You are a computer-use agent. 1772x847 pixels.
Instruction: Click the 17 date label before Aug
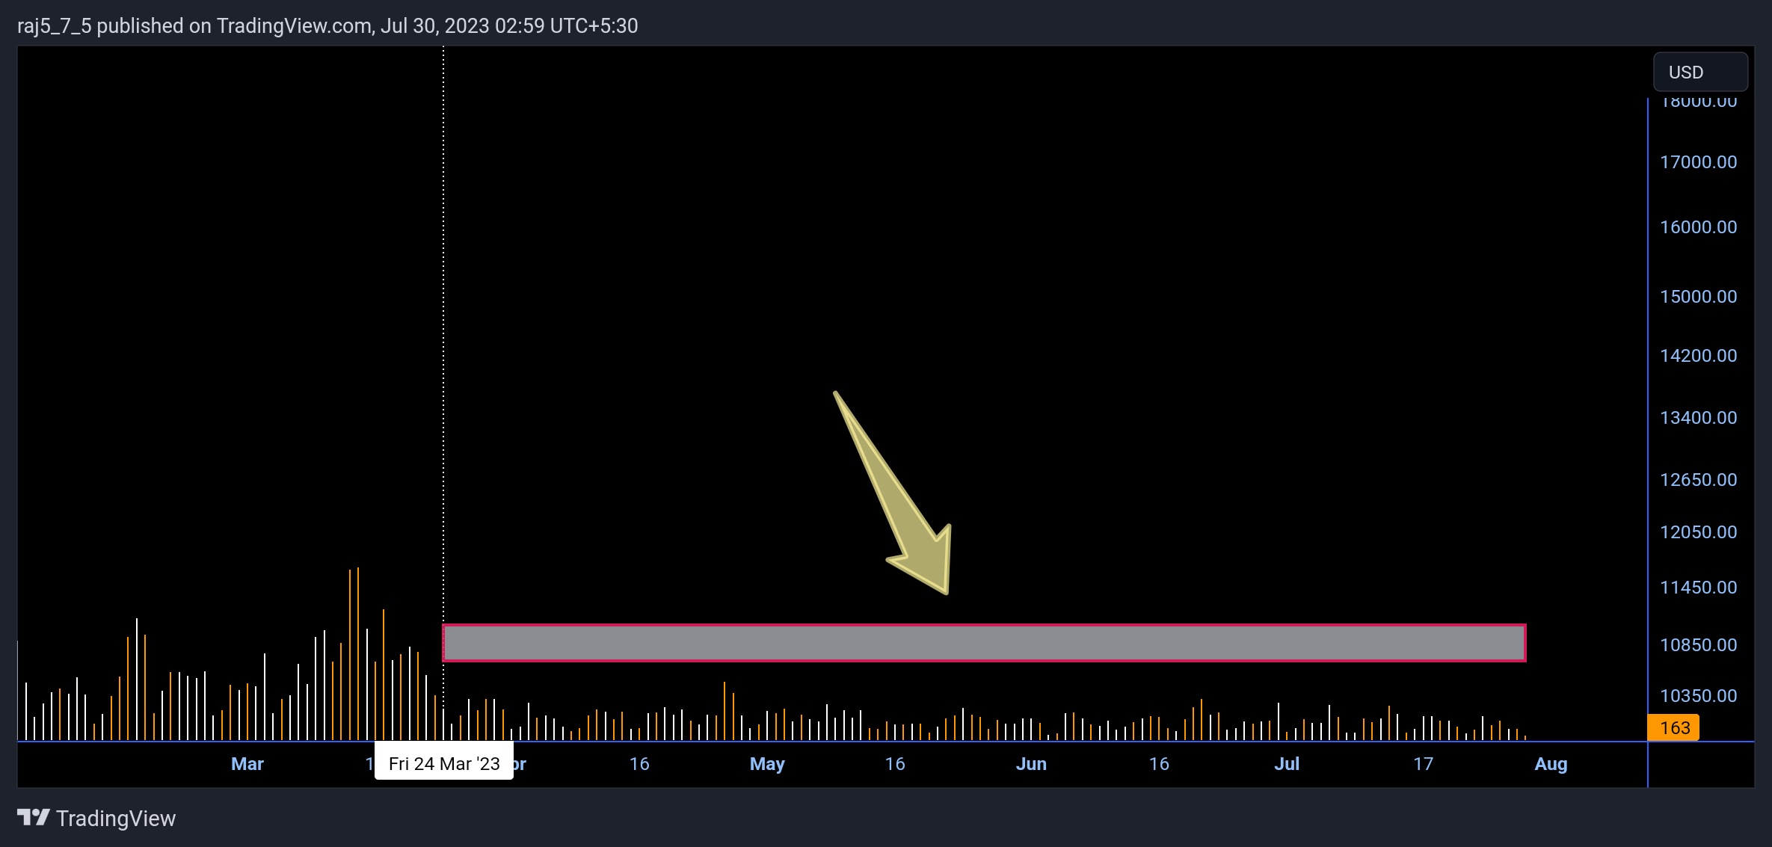pos(1424,764)
